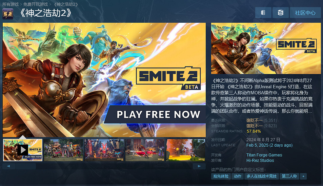Play the trailer video thumbnail
The height and width of the screenshot is (186, 323).
click(23, 150)
